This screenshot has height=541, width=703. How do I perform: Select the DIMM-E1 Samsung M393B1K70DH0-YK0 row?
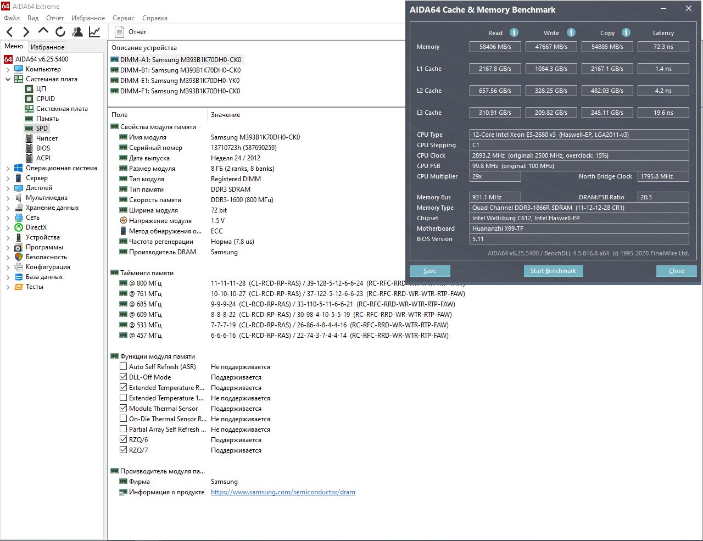(175, 81)
